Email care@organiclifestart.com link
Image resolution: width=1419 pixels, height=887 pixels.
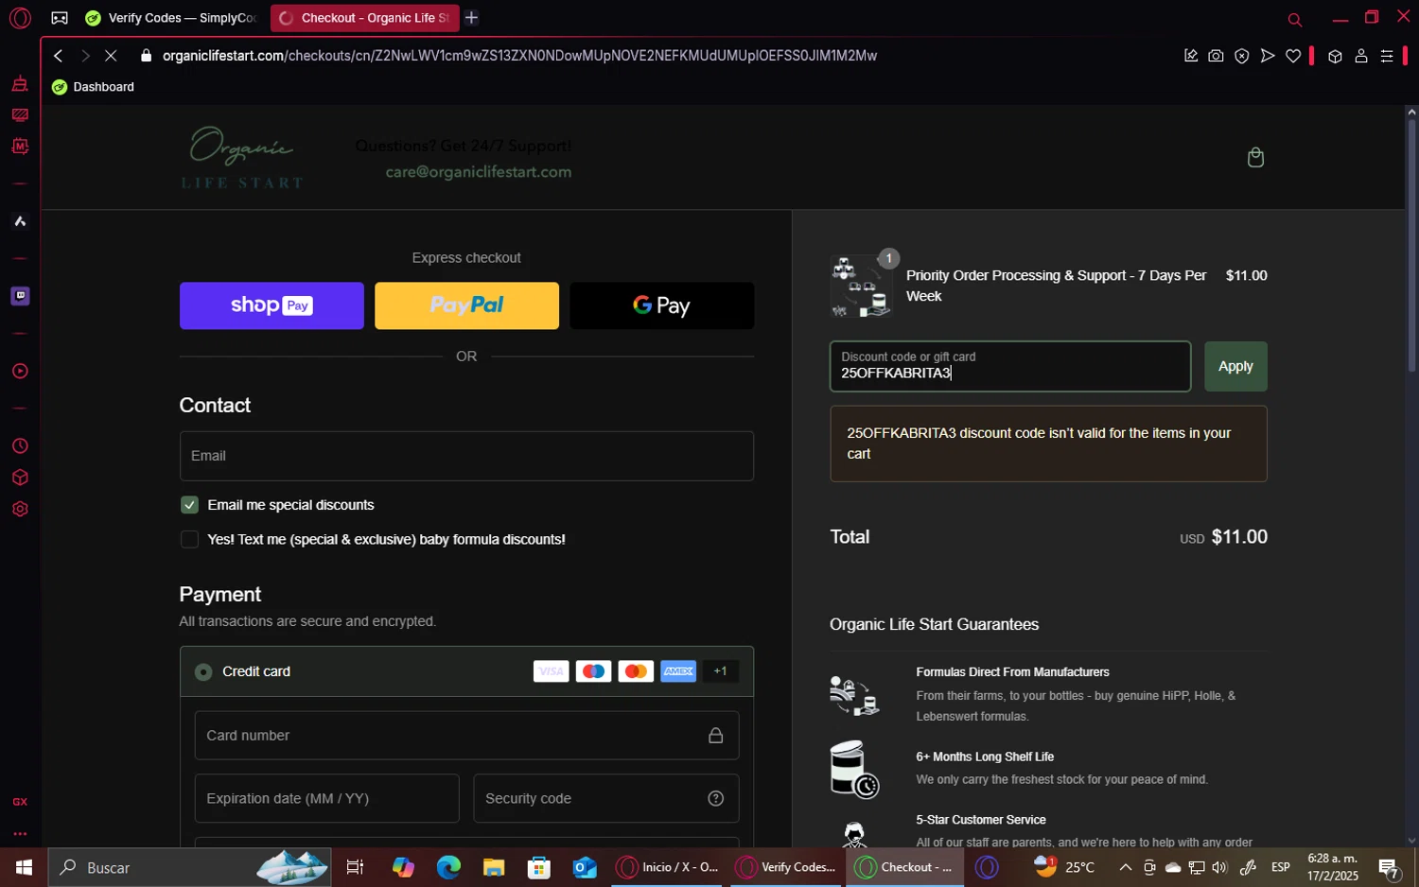pyautogui.click(x=479, y=172)
